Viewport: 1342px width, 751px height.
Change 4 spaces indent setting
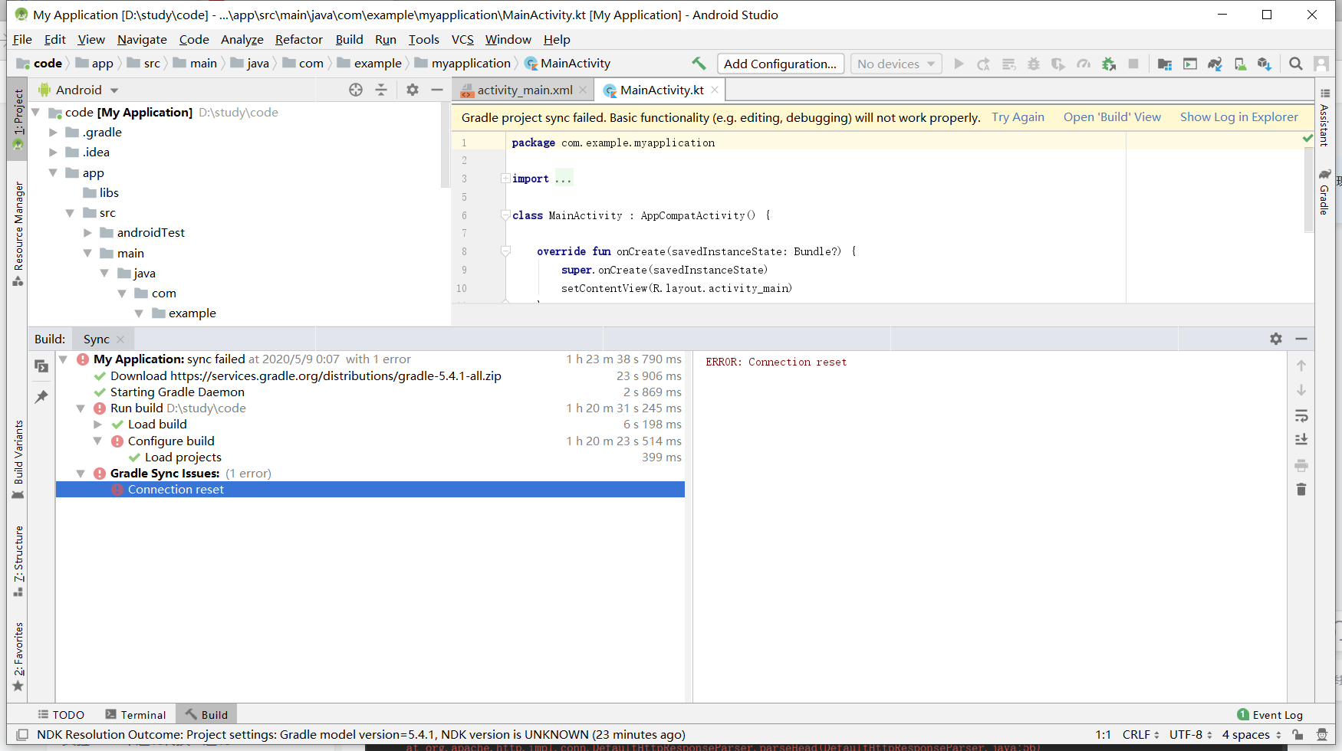pyautogui.click(x=1252, y=734)
